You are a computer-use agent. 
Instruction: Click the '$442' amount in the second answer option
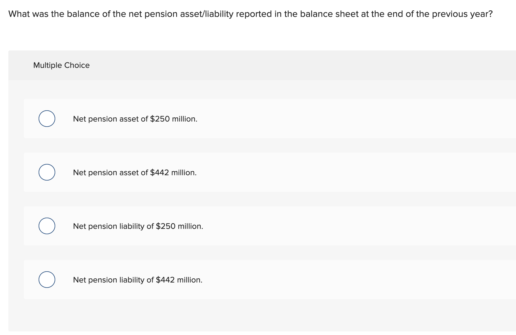tap(159, 173)
